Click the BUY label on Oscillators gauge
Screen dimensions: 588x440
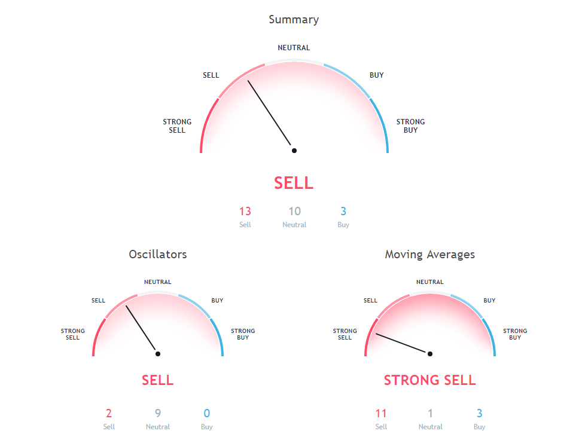click(217, 300)
